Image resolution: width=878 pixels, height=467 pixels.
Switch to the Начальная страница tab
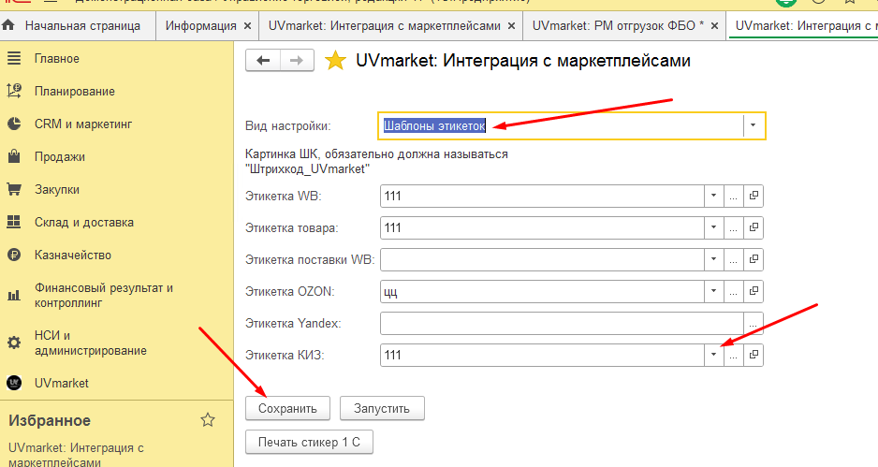[x=78, y=26]
